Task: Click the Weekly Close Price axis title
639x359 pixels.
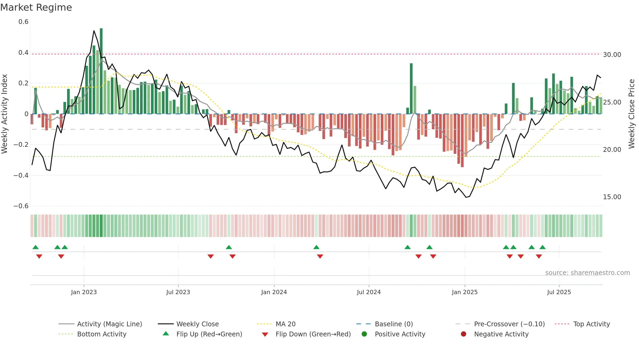Action: [632, 114]
